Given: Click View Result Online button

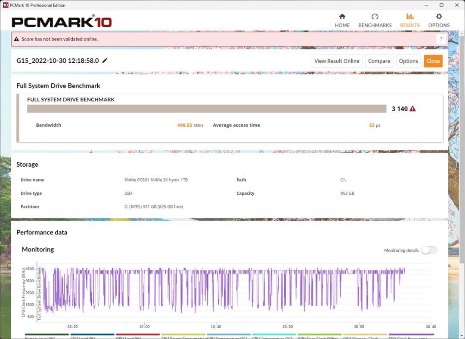Looking at the screenshot, I should click(337, 61).
